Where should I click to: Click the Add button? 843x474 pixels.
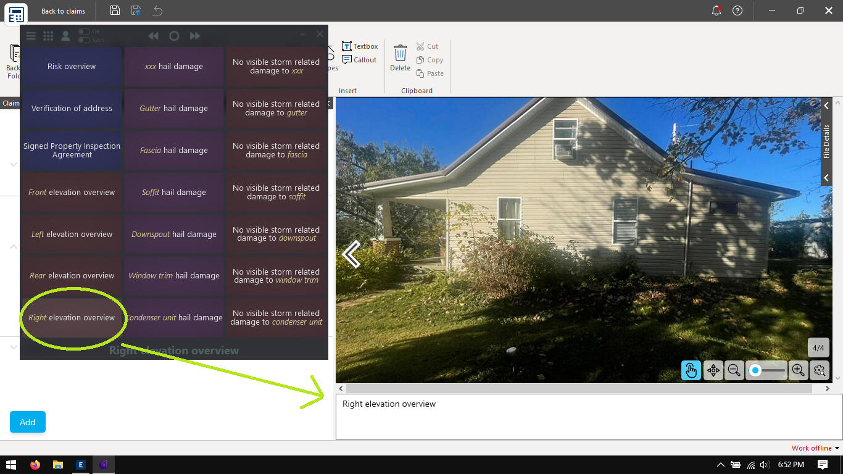click(27, 422)
